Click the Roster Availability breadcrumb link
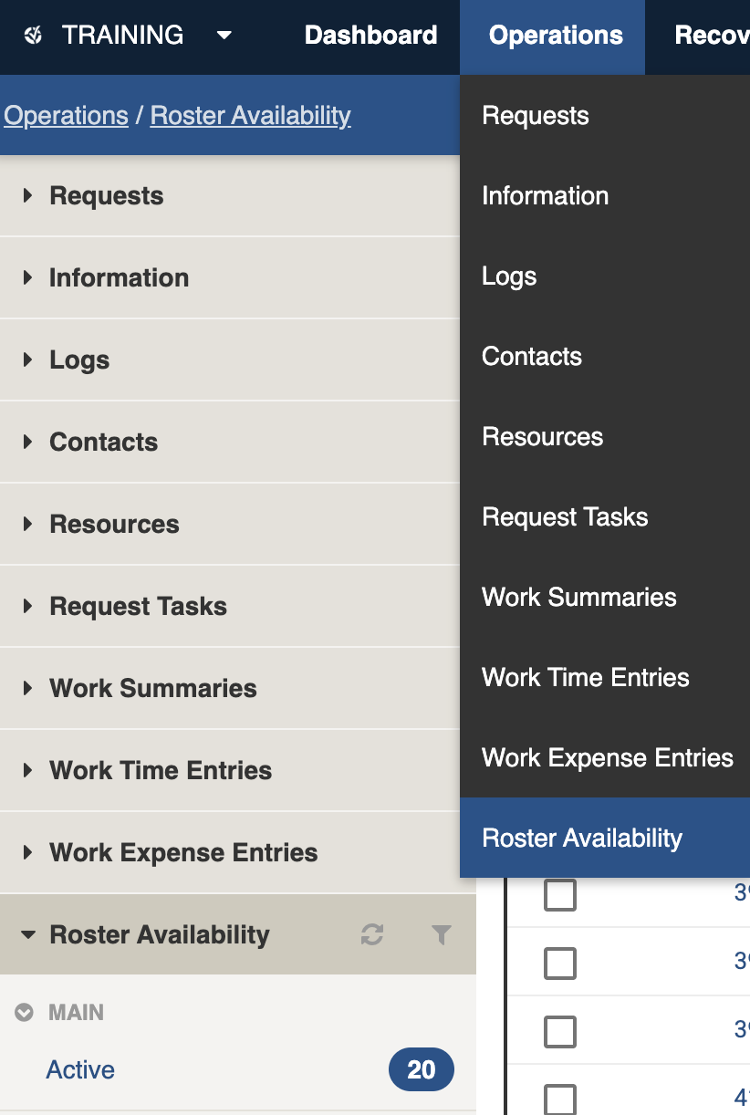The image size is (750, 1115). coord(250,116)
